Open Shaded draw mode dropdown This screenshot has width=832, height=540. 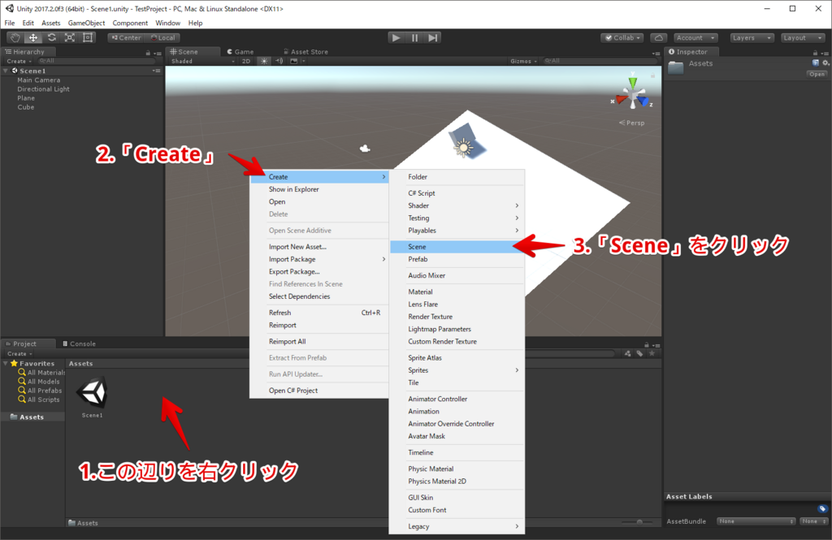(x=202, y=61)
